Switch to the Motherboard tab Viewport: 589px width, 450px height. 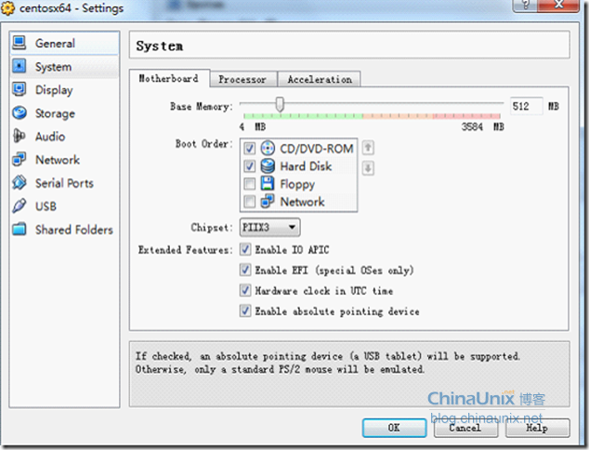coord(169,78)
